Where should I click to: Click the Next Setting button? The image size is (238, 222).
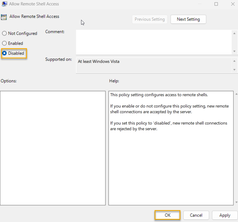click(188, 19)
